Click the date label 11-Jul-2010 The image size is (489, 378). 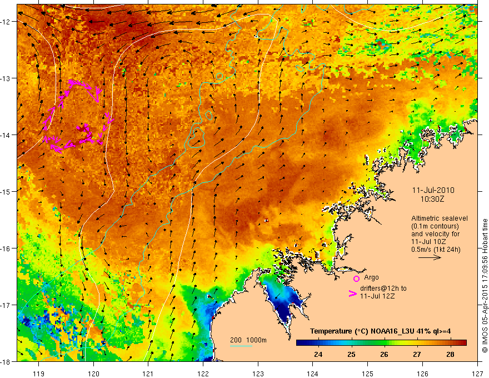coord(433,190)
